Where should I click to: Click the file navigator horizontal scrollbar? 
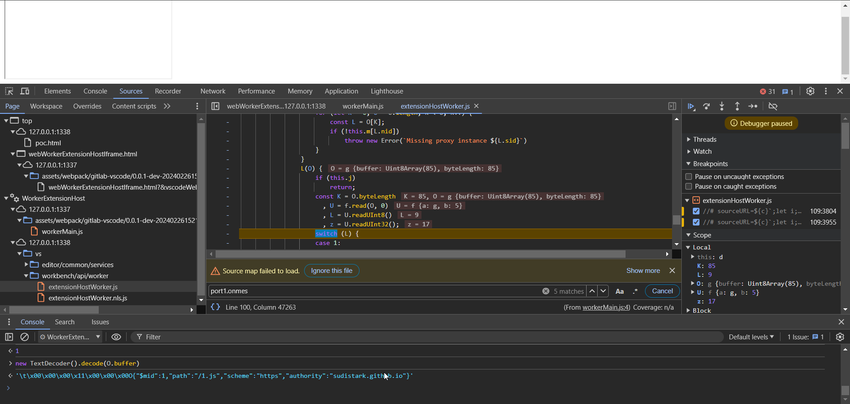pos(54,310)
